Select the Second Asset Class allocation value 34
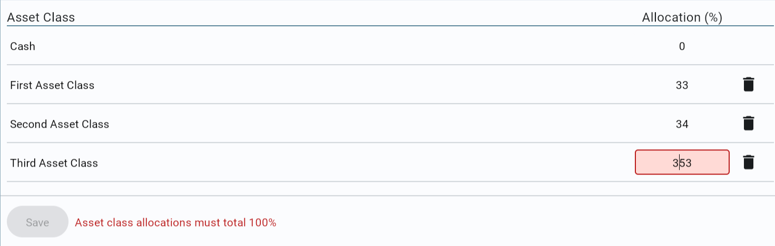Screen dimensions: 775x246 (x=682, y=124)
